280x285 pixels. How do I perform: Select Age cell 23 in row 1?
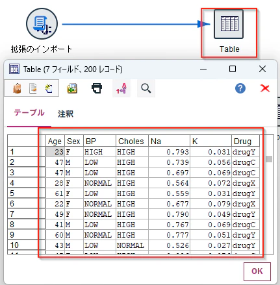click(x=55, y=152)
